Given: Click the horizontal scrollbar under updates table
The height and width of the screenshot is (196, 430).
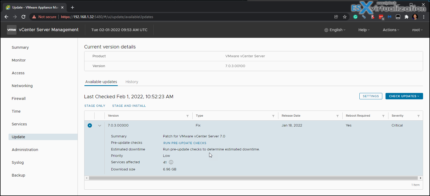Looking at the screenshot, I should (253, 178).
